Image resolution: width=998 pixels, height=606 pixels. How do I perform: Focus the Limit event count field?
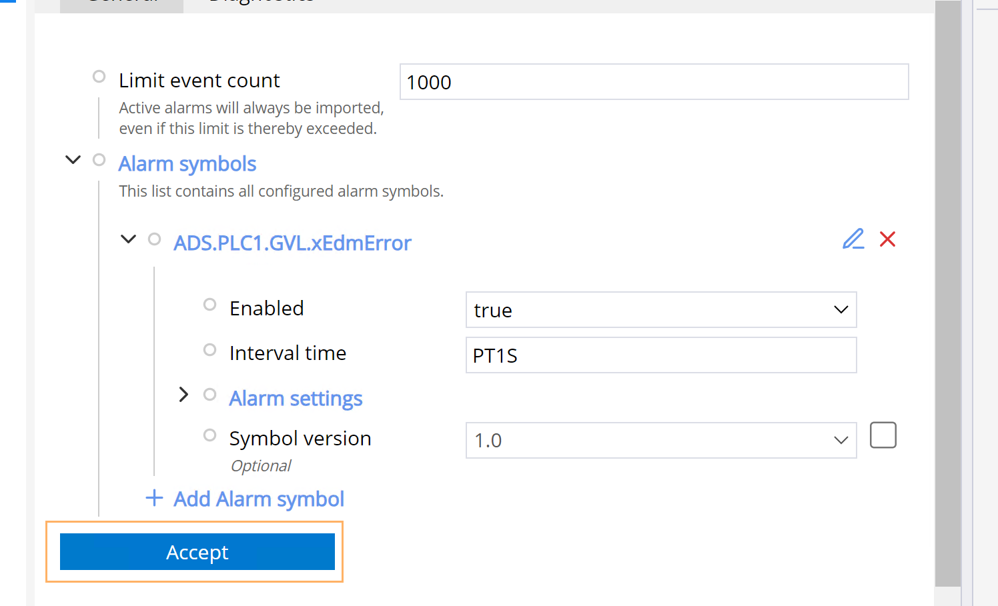click(654, 82)
